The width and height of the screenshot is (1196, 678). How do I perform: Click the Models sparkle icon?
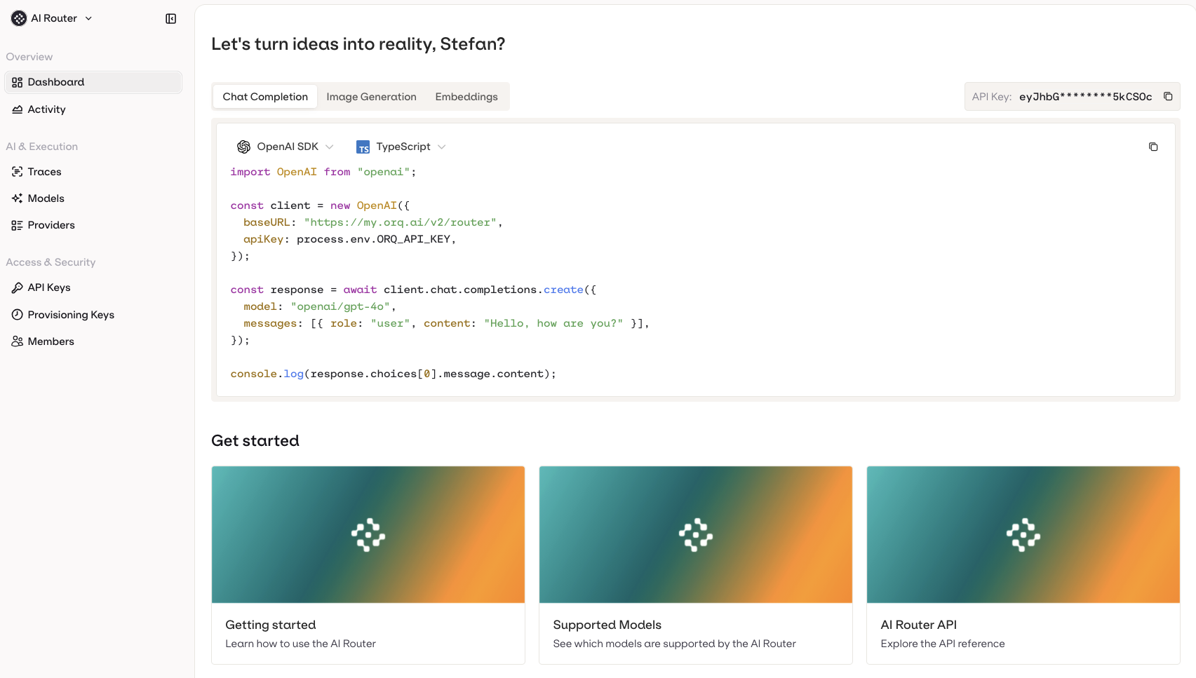[x=18, y=198]
